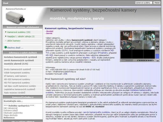Open Výběr komponent systému article

17,73
